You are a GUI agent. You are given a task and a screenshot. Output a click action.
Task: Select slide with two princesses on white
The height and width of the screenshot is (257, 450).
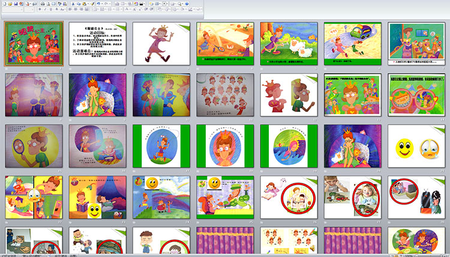click(289, 95)
